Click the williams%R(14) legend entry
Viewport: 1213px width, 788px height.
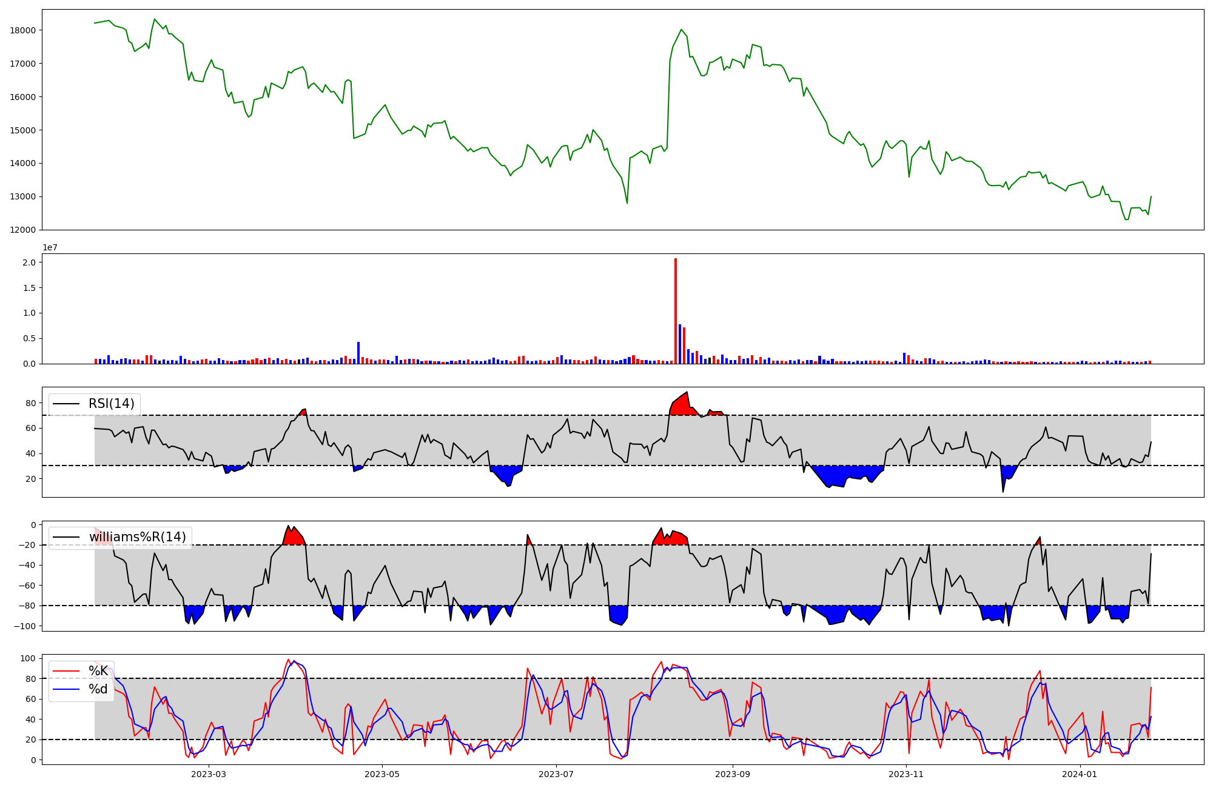point(137,537)
